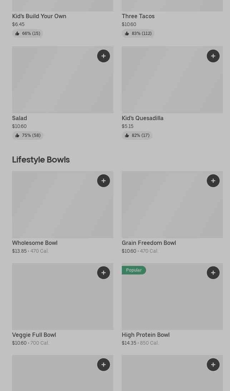Add Wholesome Bowl with plus icon
Image resolution: width=230 pixels, height=391 pixels.
(x=104, y=181)
